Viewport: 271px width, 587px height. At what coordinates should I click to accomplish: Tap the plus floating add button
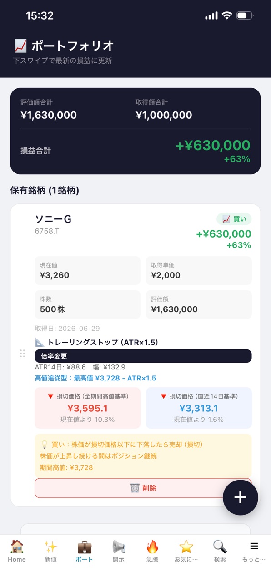[240, 497]
